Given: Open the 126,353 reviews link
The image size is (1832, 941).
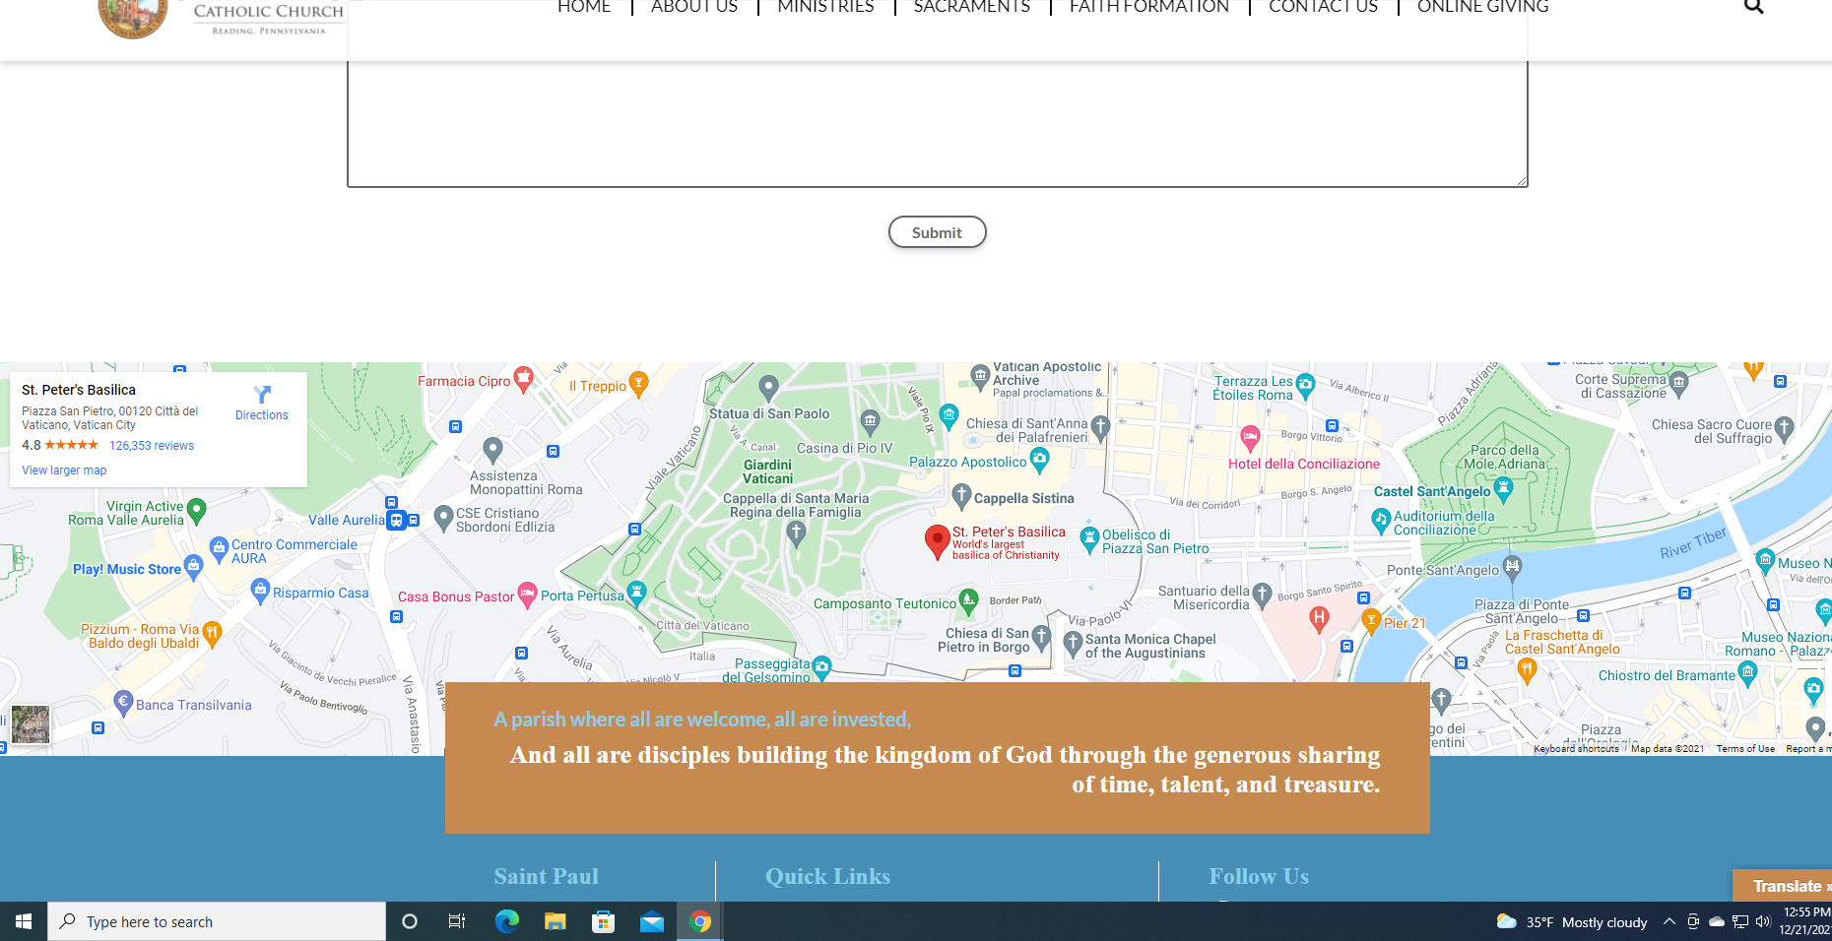Looking at the screenshot, I should [152, 446].
